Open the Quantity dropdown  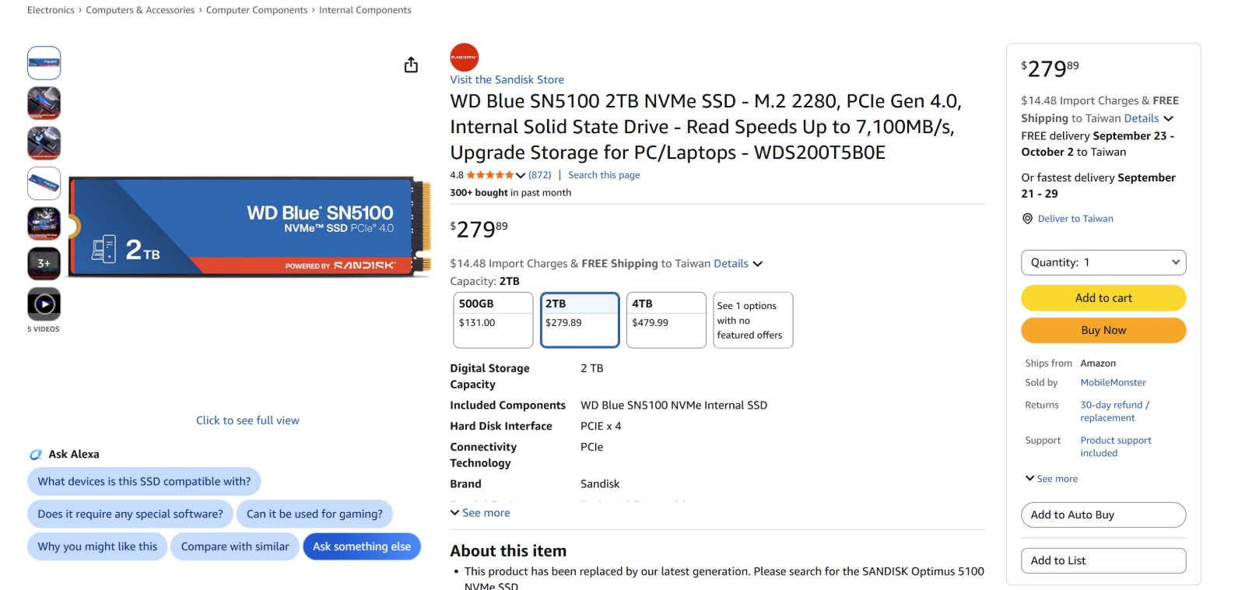[x=1103, y=262]
